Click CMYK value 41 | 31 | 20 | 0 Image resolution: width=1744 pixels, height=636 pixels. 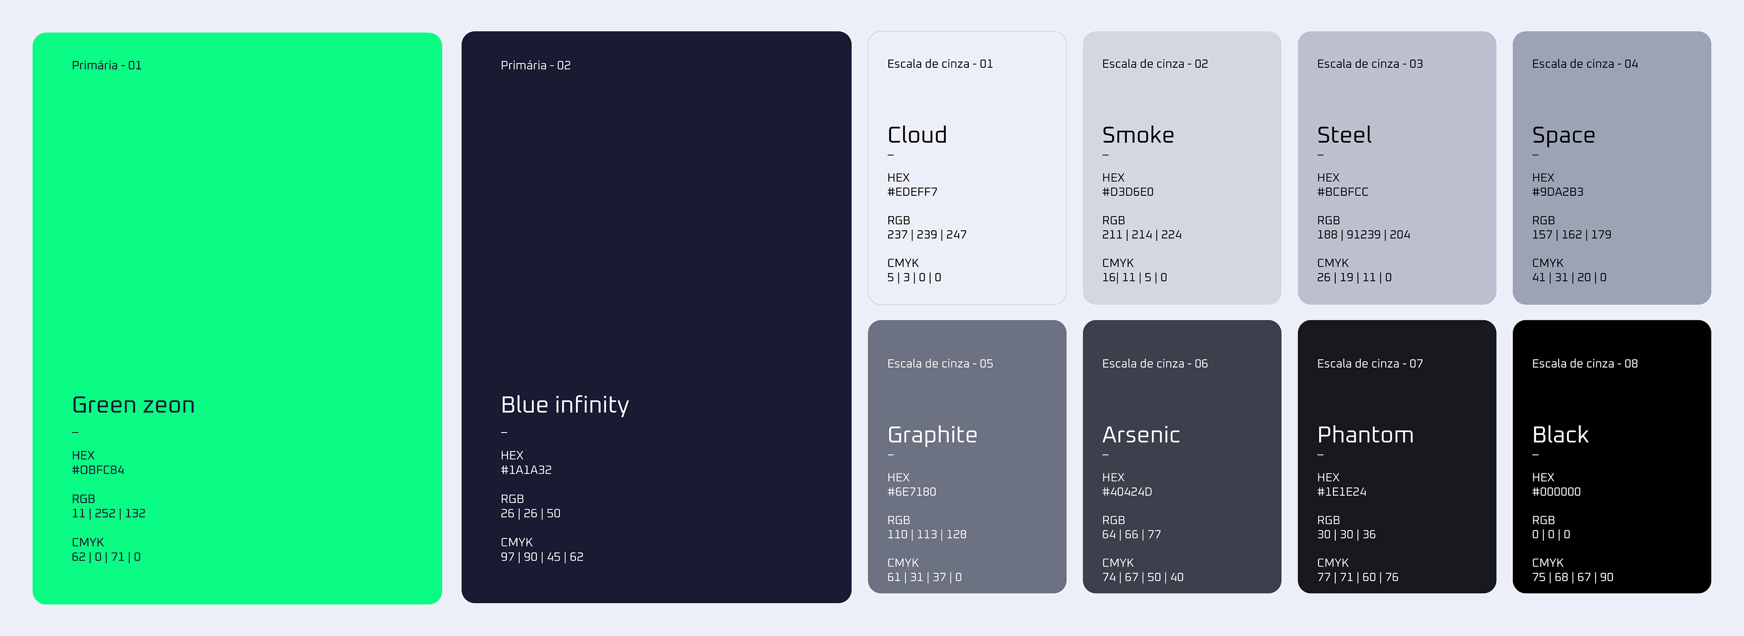(1569, 277)
